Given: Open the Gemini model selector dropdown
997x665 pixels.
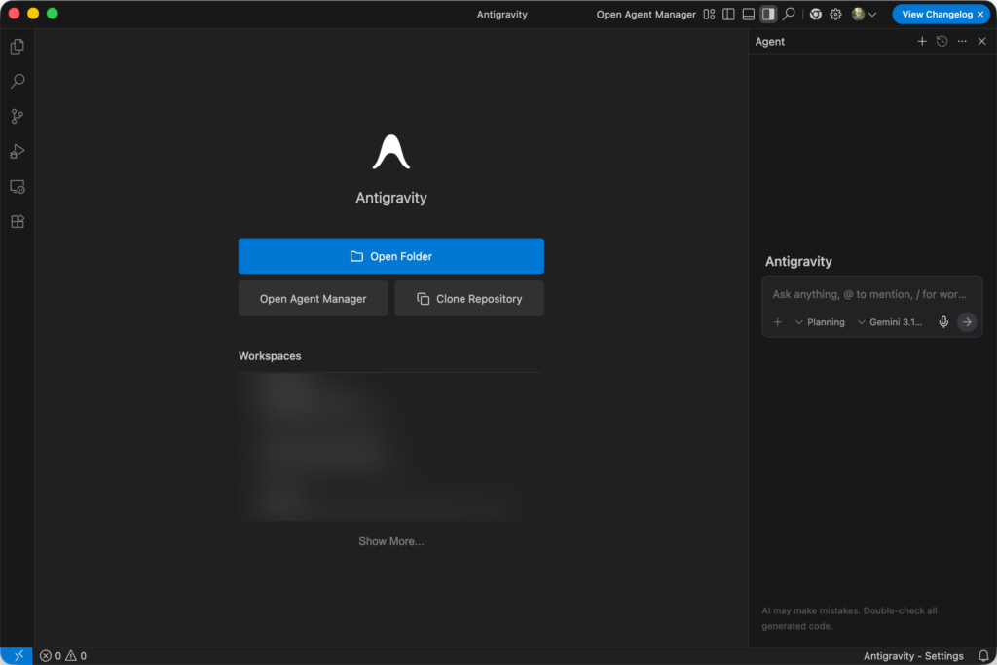Looking at the screenshot, I should 889,322.
